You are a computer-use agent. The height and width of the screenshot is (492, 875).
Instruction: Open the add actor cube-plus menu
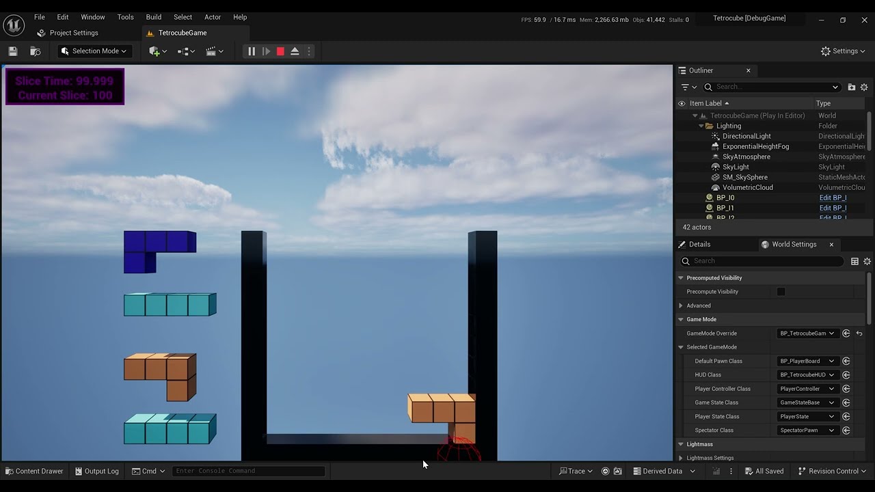158,51
